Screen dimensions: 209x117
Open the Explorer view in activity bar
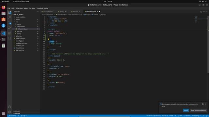[9, 12]
